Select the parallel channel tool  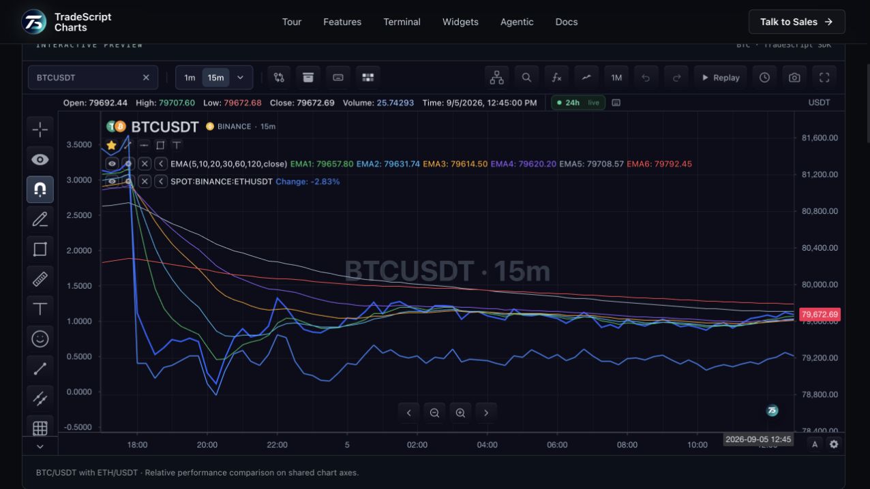(40, 398)
